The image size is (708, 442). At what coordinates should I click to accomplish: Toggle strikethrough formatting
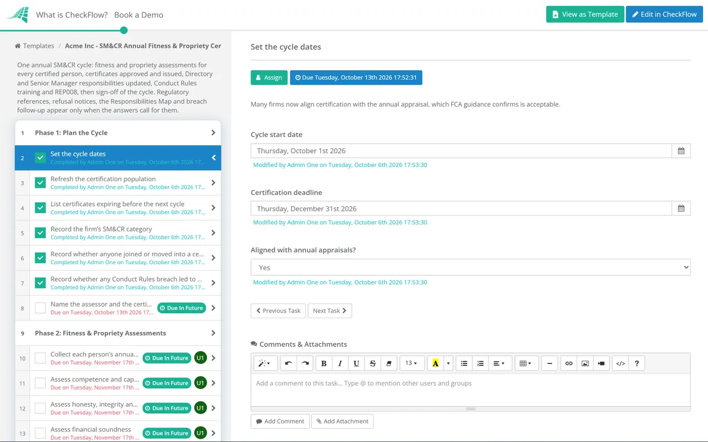click(x=372, y=363)
